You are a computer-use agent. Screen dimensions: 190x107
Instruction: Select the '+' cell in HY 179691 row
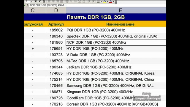coord(35,49)
